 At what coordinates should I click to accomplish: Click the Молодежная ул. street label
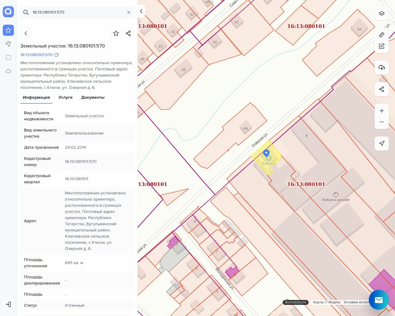[x=225, y=279]
